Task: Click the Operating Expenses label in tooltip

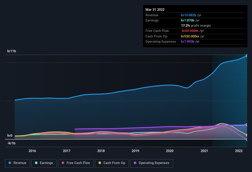Action: 161,41
